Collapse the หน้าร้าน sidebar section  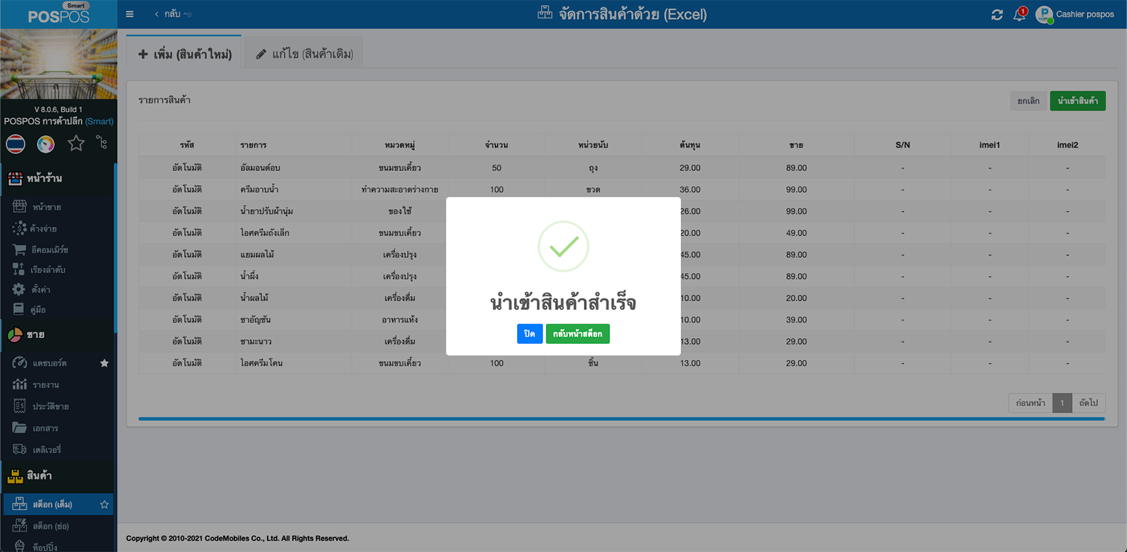click(44, 179)
